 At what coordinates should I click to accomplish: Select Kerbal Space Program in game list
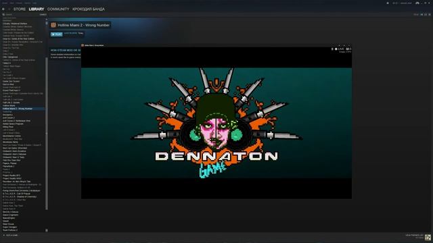13,124
